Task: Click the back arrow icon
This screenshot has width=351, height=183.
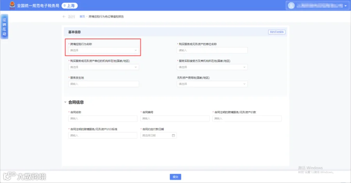Action: click(64, 16)
